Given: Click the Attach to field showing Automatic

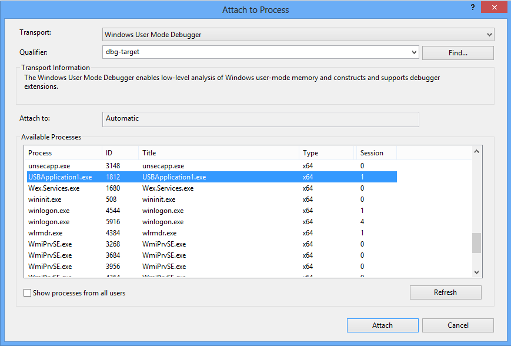Looking at the screenshot, I should (259, 119).
